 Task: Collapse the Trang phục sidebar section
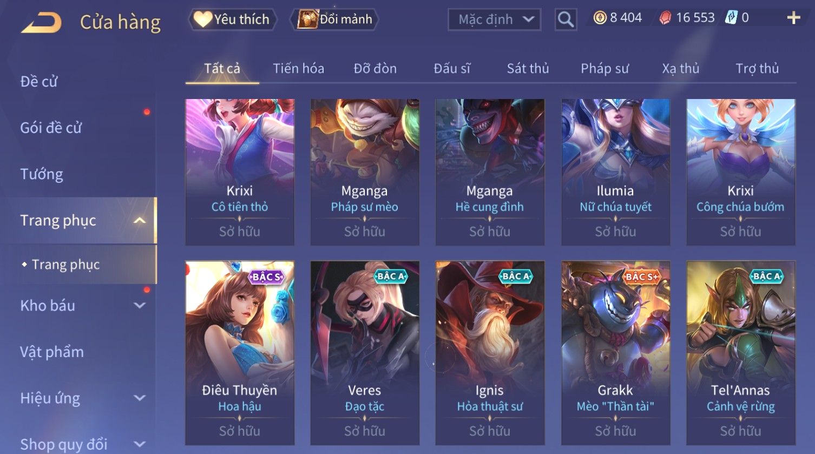tap(140, 220)
